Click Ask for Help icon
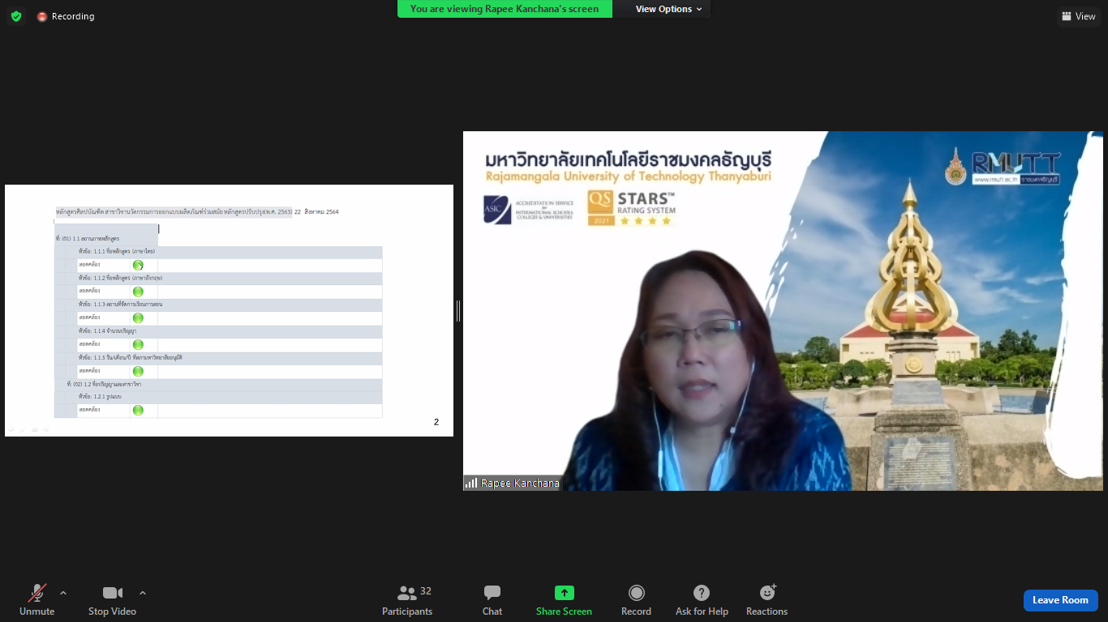The width and height of the screenshot is (1108, 622). 702,593
